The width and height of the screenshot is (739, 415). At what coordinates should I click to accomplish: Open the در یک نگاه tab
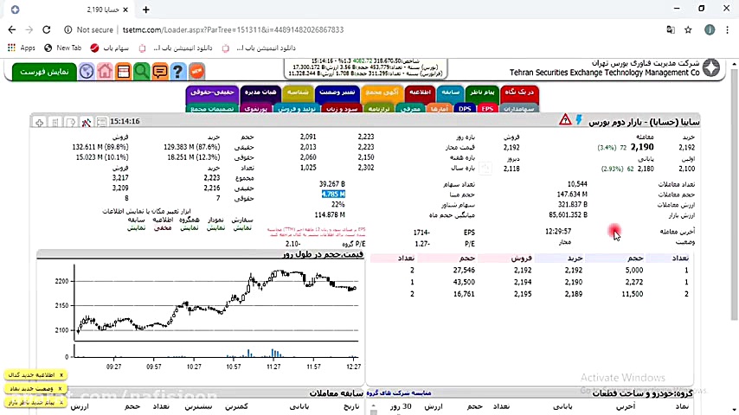click(519, 93)
